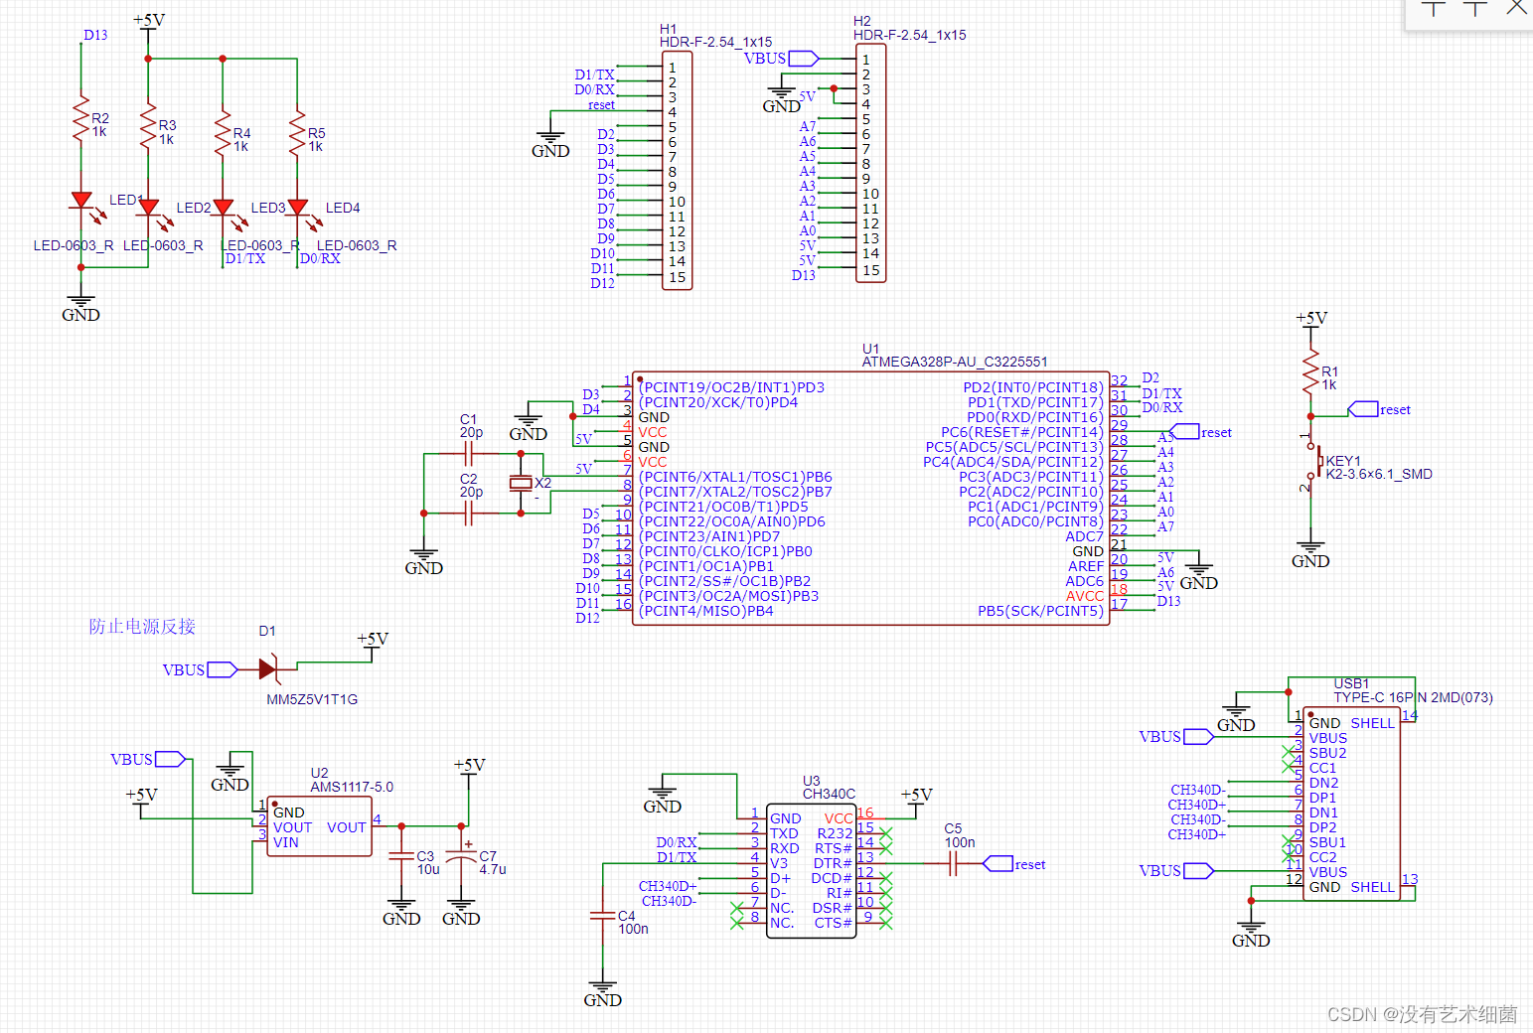Viewport: 1533px width, 1033px height.
Task: Click the C7 4.7u polarized capacitor symbol
Action: pos(461,856)
